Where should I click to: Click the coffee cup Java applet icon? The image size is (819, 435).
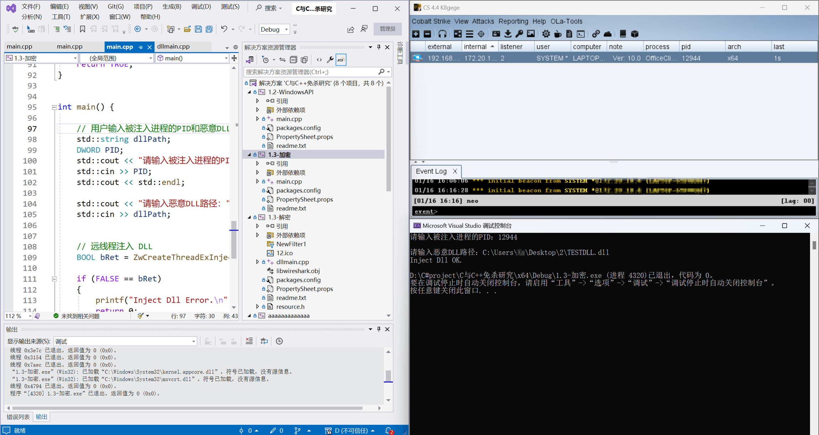click(558, 34)
